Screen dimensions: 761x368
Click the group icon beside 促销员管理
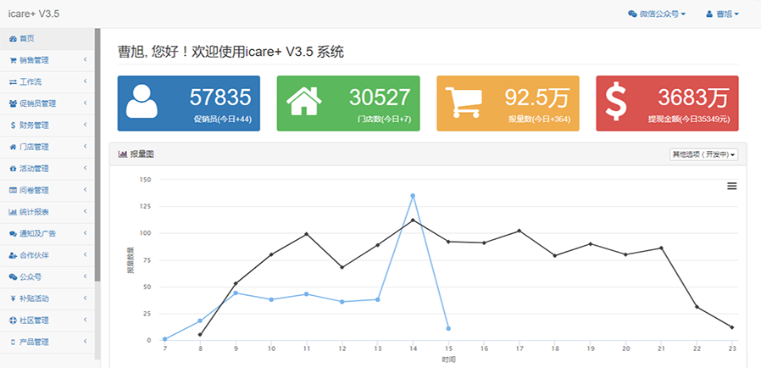click(x=13, y=103)
